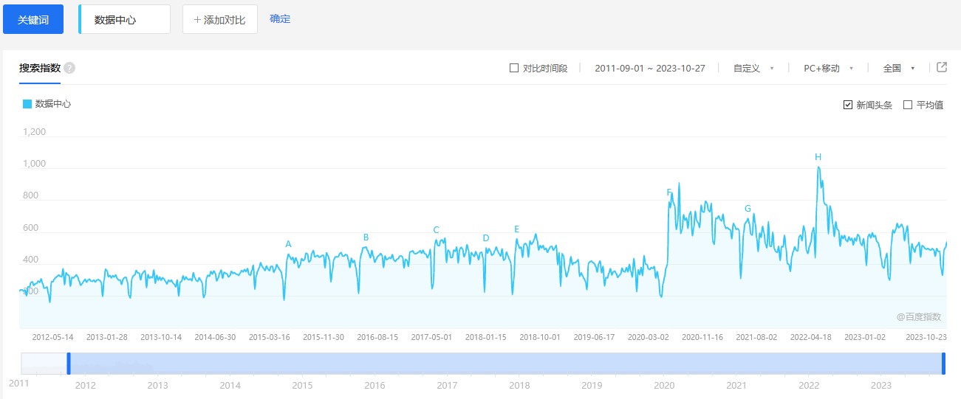This screenshot has height=399, width=961.
Task: Click the export share icon at top right
Action: (x=942, y=67)
